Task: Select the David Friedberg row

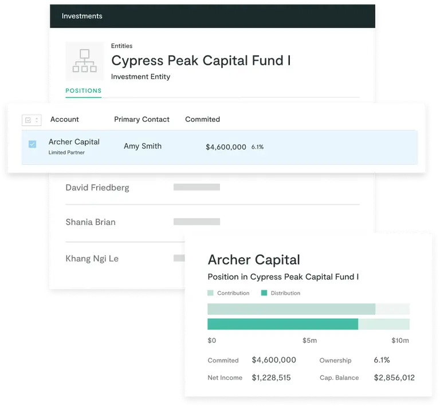Action: point(97,187)
